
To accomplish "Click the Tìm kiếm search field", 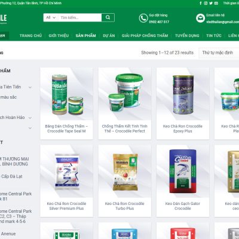I will [x=80, y=17].
